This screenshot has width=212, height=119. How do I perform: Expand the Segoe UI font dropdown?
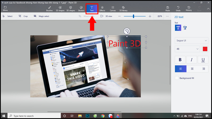tap(191, 40)
